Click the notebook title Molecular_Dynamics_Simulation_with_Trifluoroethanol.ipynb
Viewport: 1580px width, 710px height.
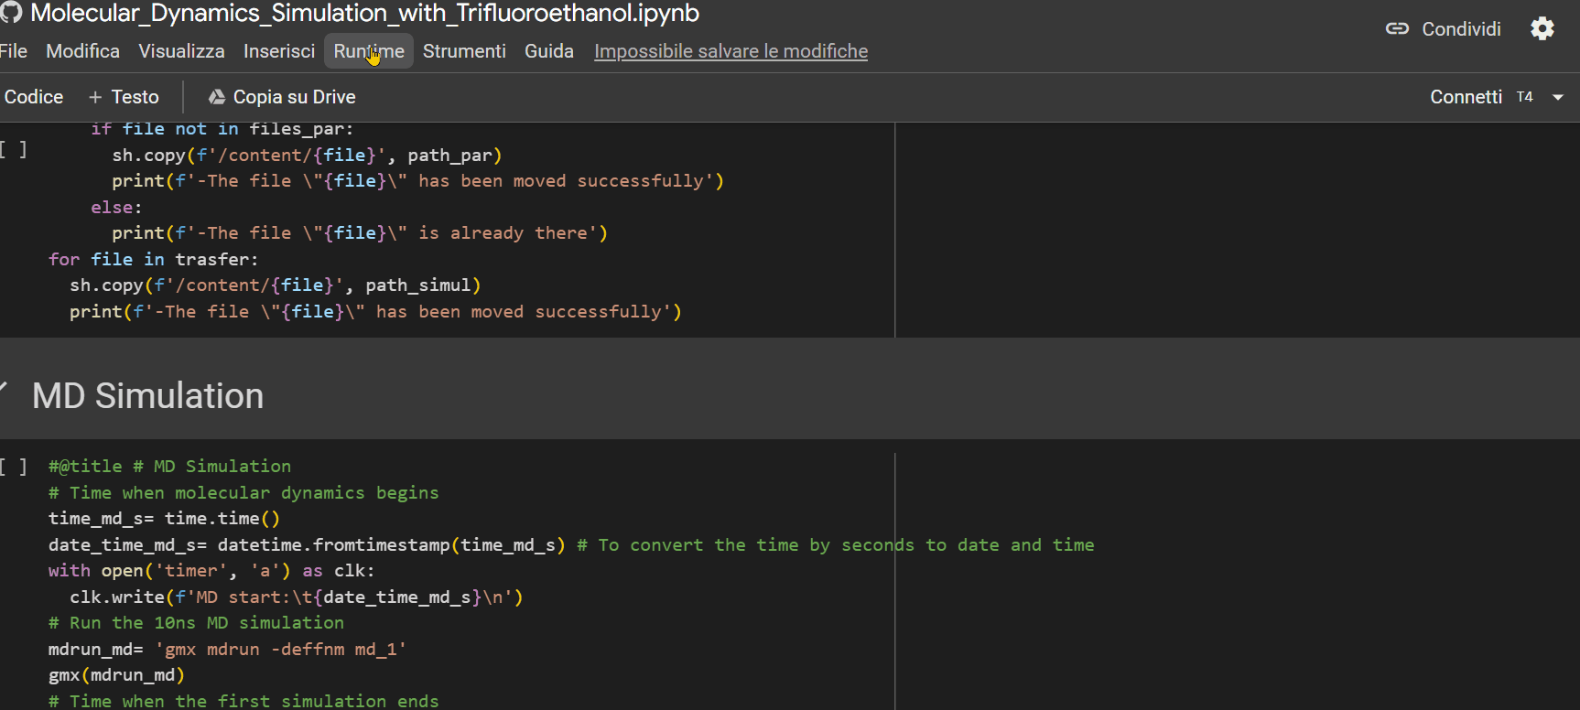(x=364, y=13)
